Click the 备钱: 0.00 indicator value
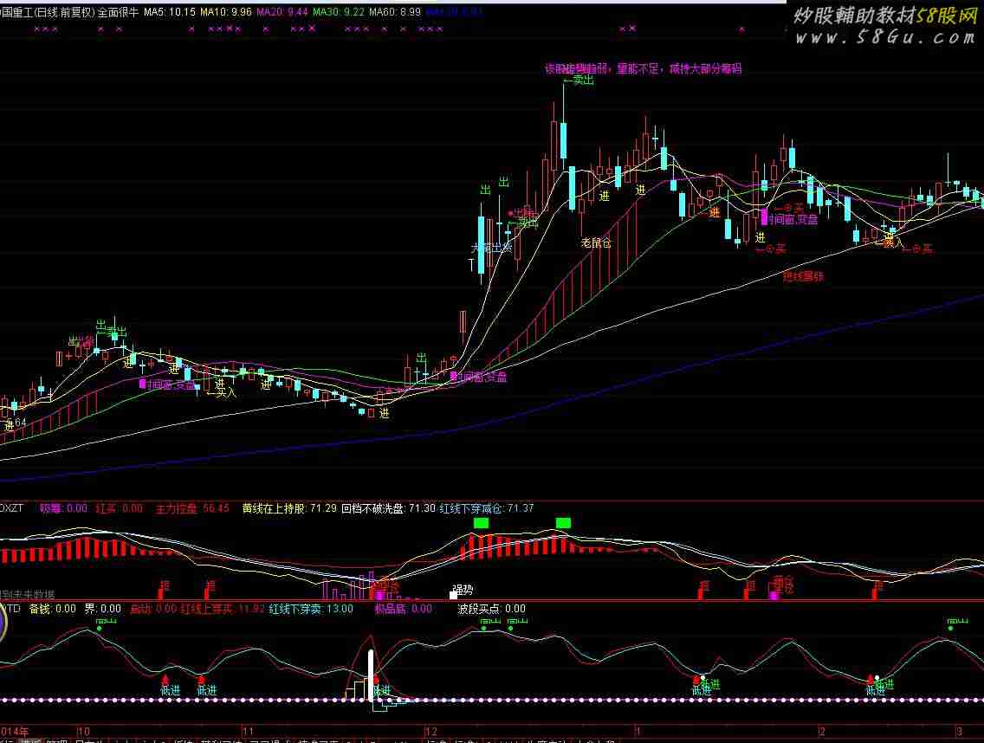The width and height of the screenshot is (984, 743). point(53,609)
